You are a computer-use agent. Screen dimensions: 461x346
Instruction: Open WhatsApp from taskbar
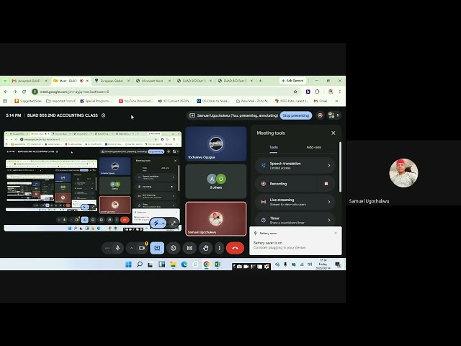coord(195,265)
